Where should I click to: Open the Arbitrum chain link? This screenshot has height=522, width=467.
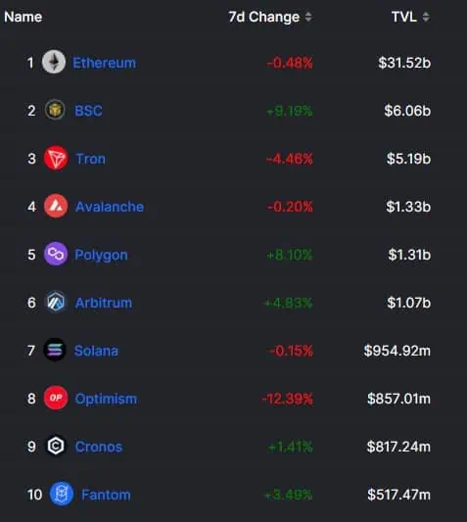click(x=104, y=303)
